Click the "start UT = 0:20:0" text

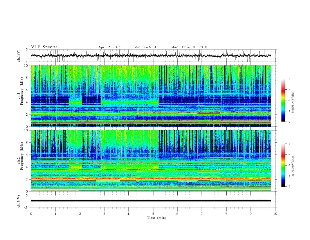189,47
